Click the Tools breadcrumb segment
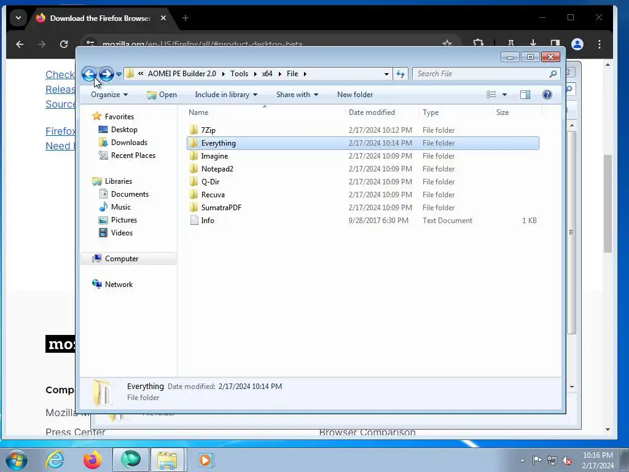This screenshot has width=629, height=472. tap(239, 74)
